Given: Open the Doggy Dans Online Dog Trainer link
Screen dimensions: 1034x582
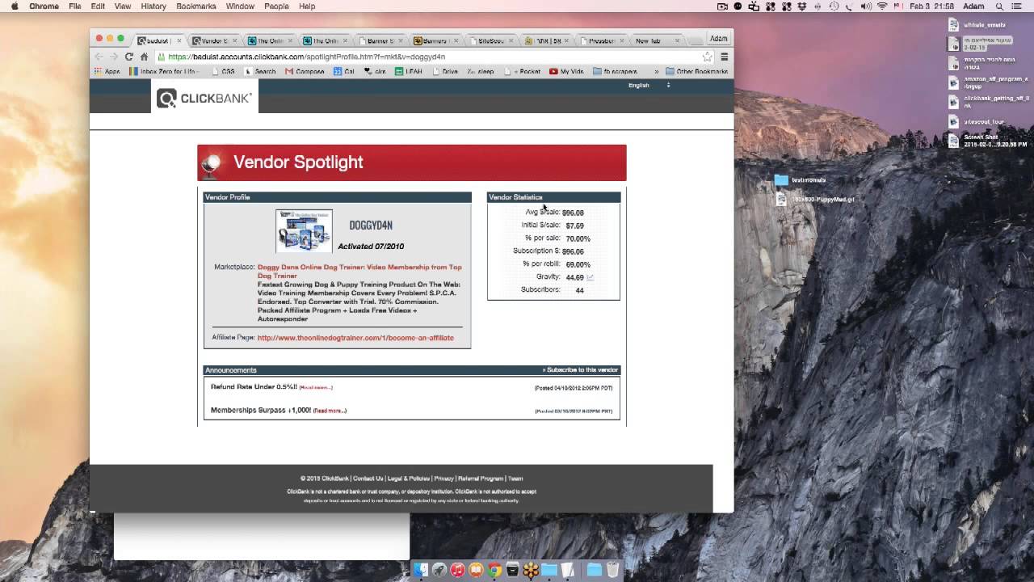Looking at the screenshot, I should coord(359,271).
